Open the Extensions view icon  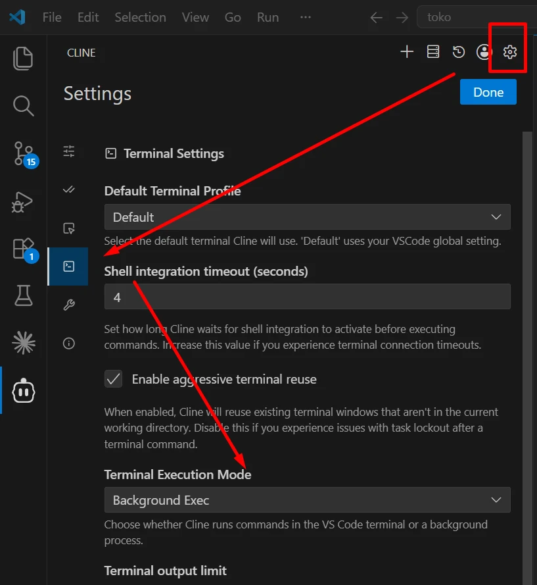pos(26,250)
